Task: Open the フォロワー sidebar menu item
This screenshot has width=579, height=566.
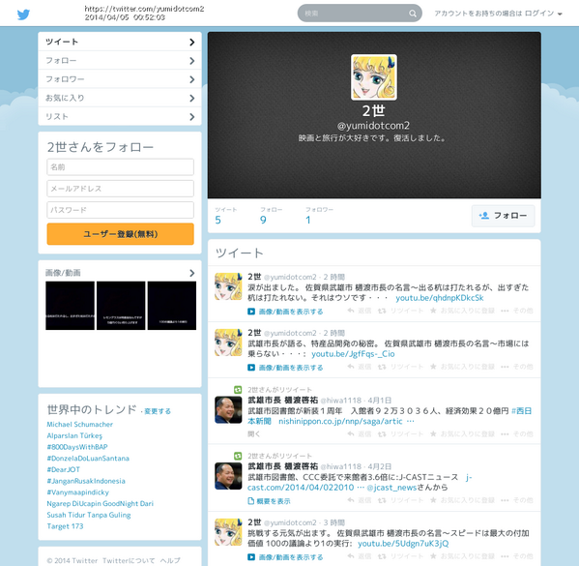Action: pos(120,79)
